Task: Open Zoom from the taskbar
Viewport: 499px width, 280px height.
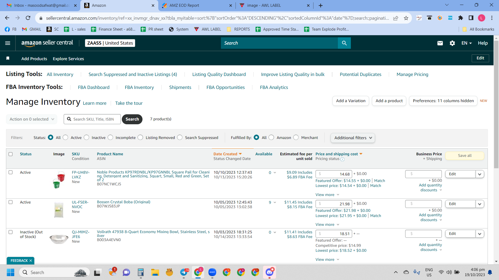Action: (212, 272)
